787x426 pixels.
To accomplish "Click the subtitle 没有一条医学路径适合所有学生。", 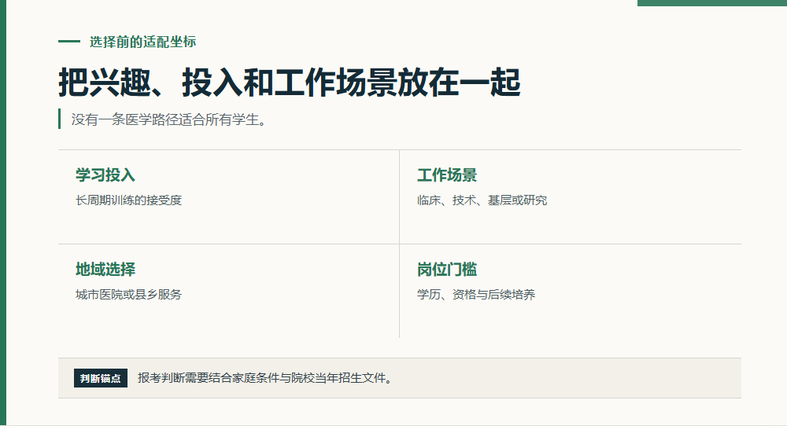I will [168, 119].
